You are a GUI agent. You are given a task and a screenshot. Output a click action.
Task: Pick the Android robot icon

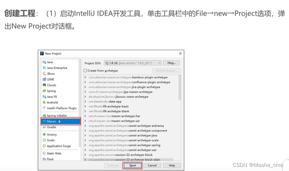[x=44, y=102]
